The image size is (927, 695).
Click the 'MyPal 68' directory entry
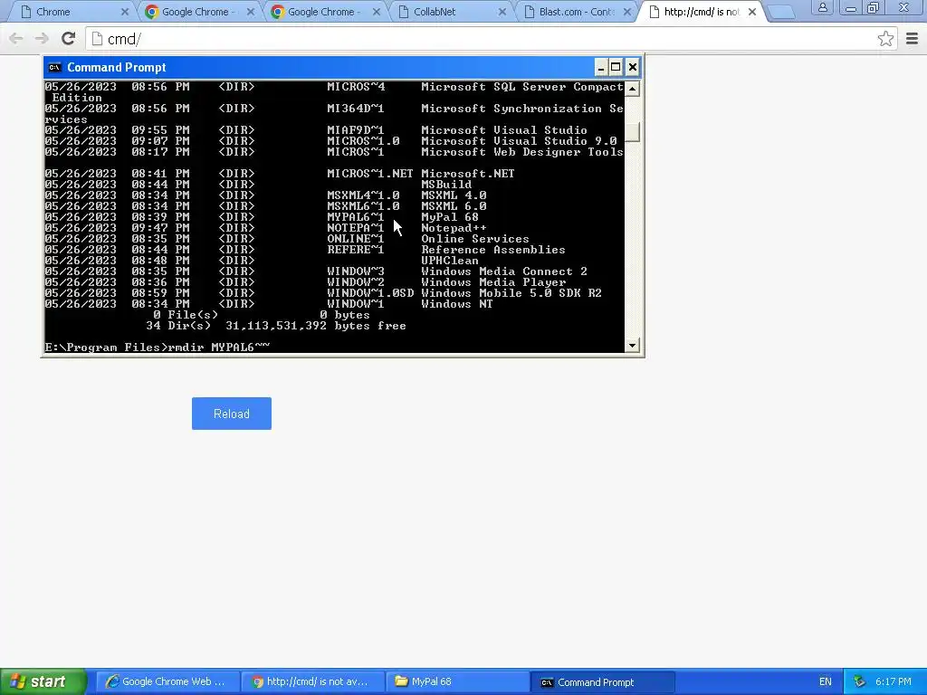[449, 217]
